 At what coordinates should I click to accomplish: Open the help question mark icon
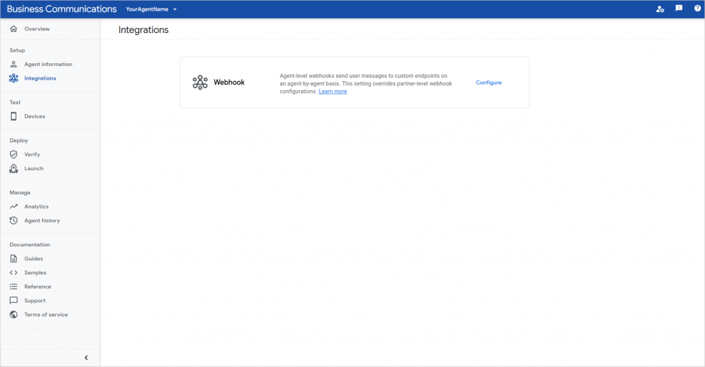[x=697, y=9]
